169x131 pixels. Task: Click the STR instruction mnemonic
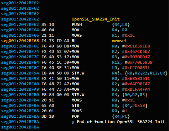click(x=75, y=105)
